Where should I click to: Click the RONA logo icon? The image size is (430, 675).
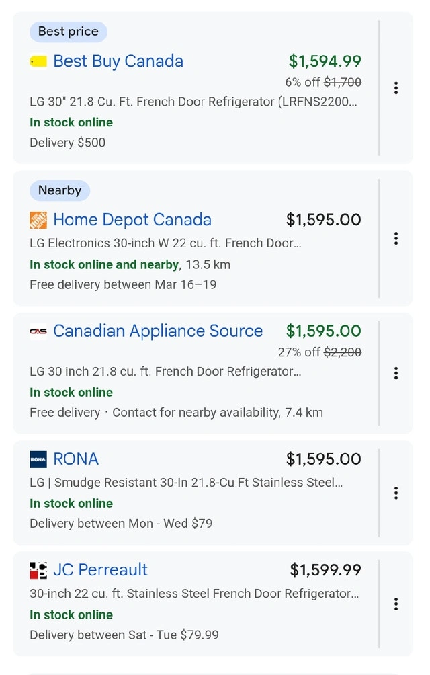pos(38,459)
